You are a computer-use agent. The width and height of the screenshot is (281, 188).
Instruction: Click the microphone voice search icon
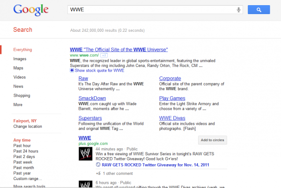point(239,10)
